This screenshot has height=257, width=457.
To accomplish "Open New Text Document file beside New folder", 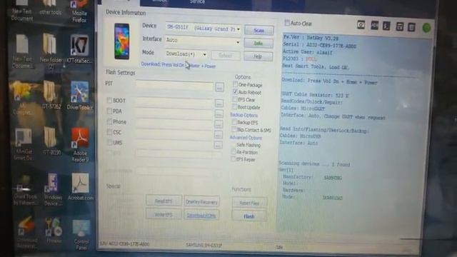I will click(22, 51).
